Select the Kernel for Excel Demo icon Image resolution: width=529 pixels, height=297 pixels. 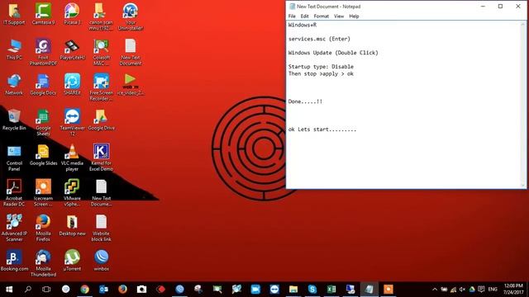click(101, 158)
